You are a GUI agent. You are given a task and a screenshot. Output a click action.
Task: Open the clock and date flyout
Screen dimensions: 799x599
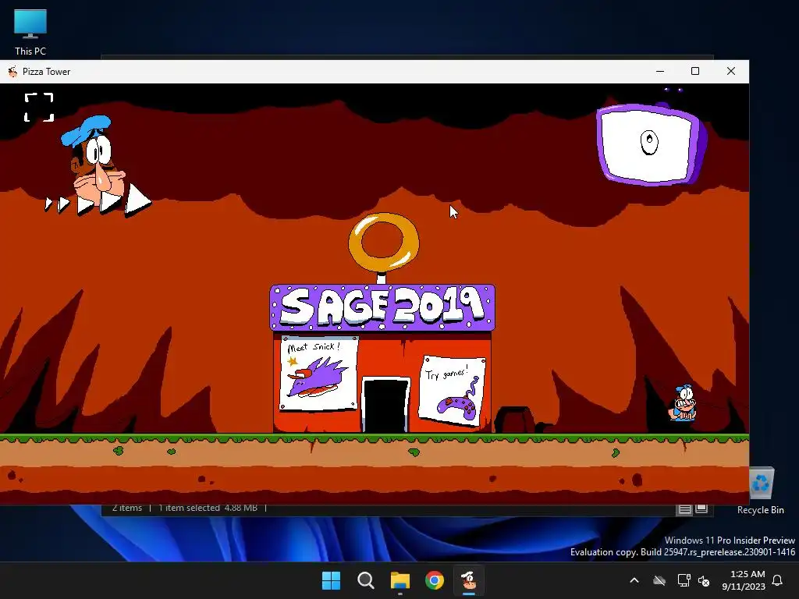(x=744, y=580)
